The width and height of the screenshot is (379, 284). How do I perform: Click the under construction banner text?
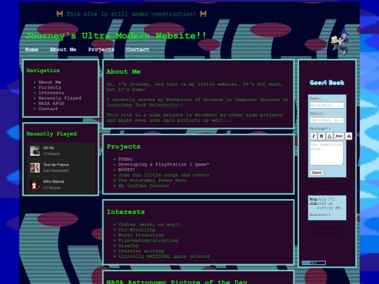tap(131, 14)
